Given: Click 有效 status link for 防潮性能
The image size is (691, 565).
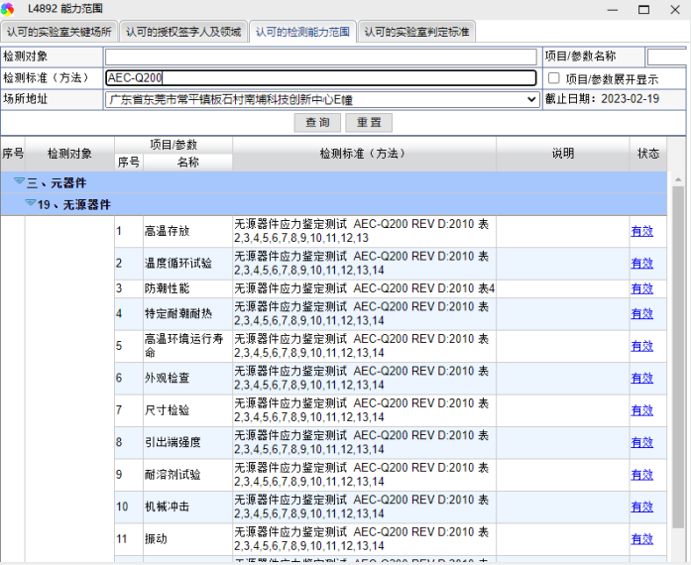Looking at the screenshot, I should click(641, 288).
